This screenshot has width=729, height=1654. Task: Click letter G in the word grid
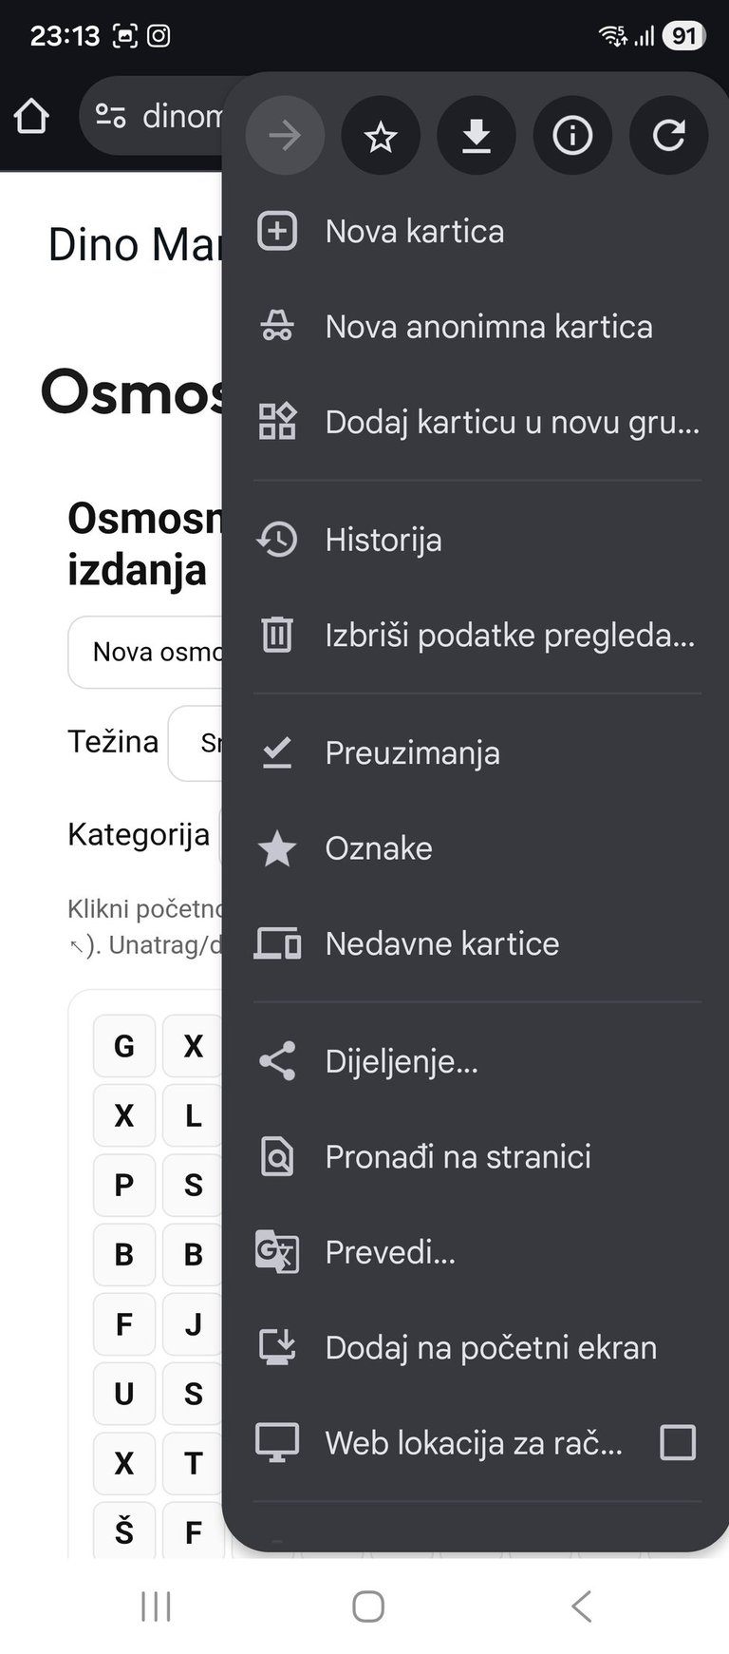pyautogui.click(x=124, y=1046)
